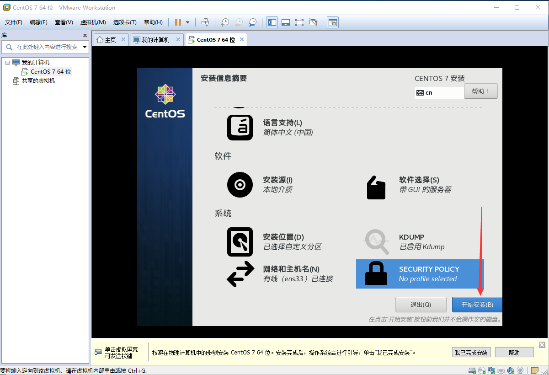
Task: Click the webcam status bar icon
Action: point(520,370)
